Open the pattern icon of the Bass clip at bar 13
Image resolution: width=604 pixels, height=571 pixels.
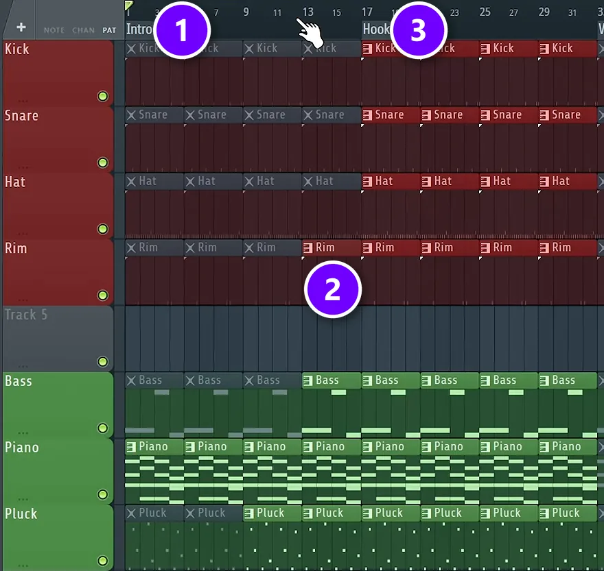[x=307, y=380]
